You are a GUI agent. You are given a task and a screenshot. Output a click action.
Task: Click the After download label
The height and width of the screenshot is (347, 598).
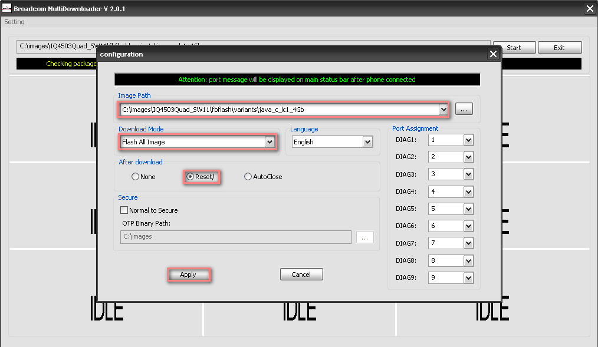(x=140, y=162)
